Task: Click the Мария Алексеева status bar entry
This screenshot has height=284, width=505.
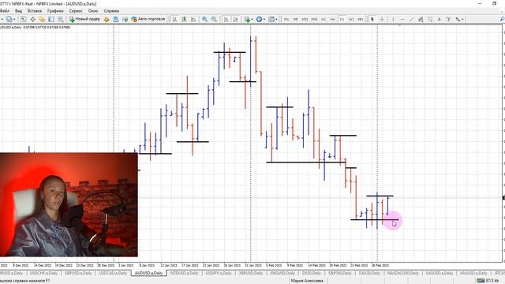Action: [307, 281]
